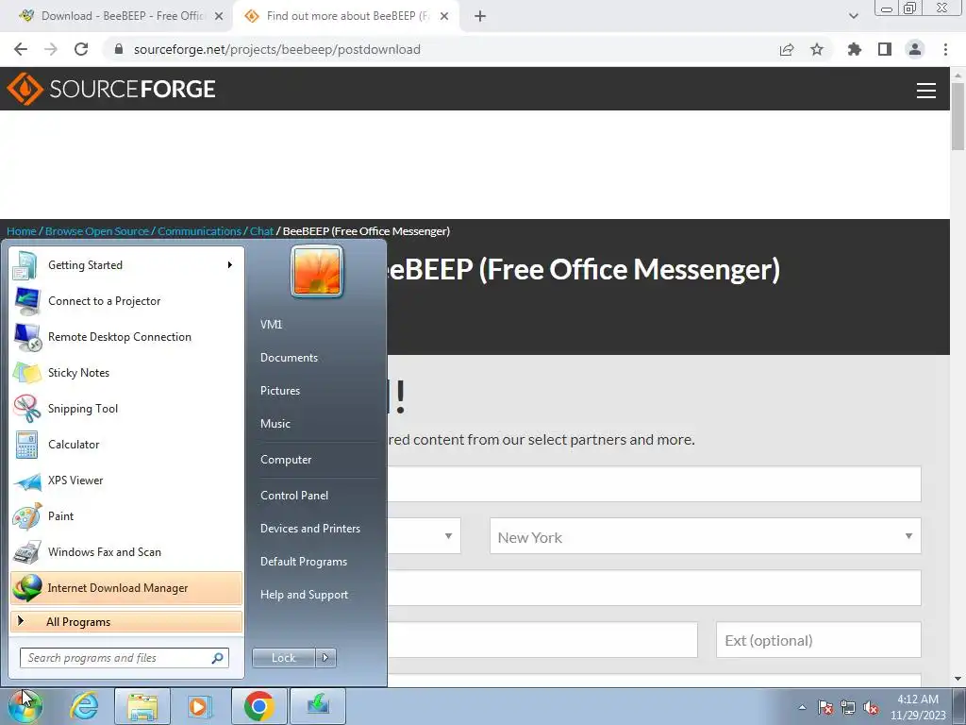The image size is (966, 725).
Task: Open Windows Media Player from the taskbar
Action: pyautogui.click(x=199, y=706)
